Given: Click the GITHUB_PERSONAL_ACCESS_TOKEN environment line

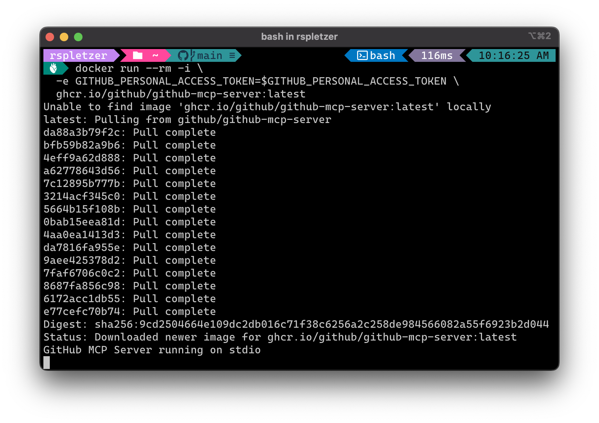Looking at the screenshot, I should [258, 81].
